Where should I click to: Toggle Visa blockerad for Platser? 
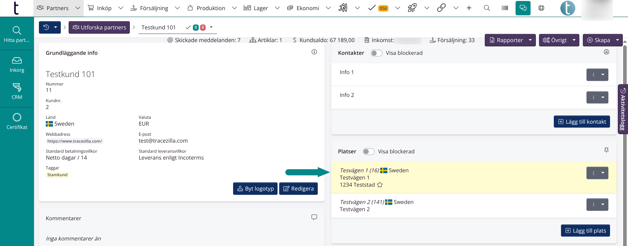tap(368, 152)
